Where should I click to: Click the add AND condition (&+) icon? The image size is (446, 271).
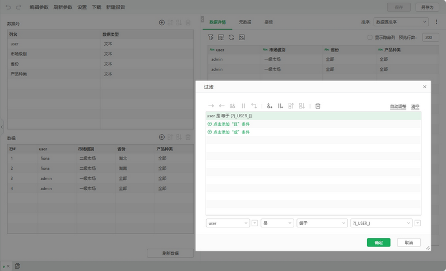(270, 106)
